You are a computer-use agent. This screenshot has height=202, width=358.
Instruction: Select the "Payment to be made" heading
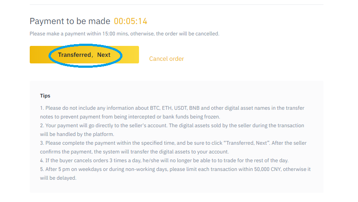[70, 21]
